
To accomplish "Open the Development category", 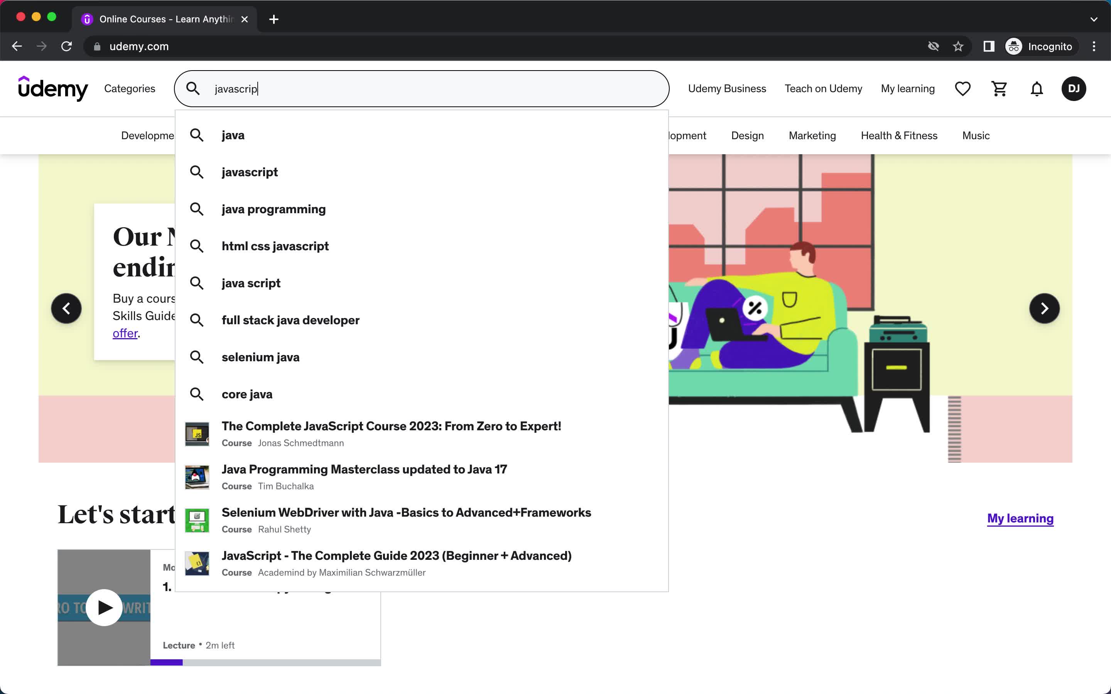I will point(147,136).
